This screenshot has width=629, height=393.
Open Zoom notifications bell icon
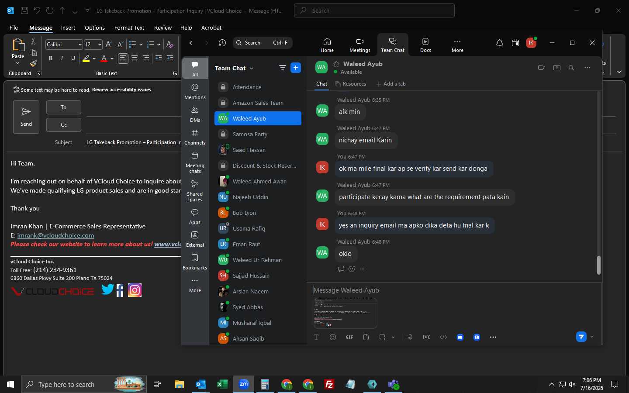point(500,43)
